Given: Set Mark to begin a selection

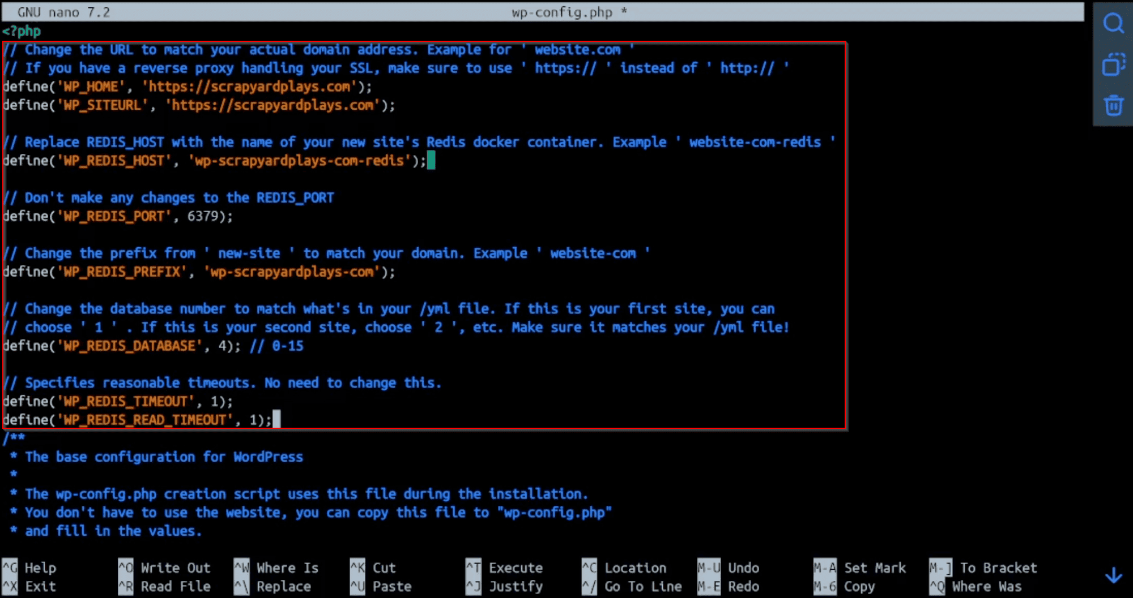Looking at the screenshot, I should point(875,567).
